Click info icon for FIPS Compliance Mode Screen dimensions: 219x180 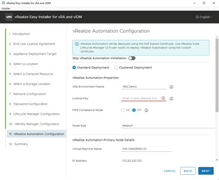pos(146,110)
